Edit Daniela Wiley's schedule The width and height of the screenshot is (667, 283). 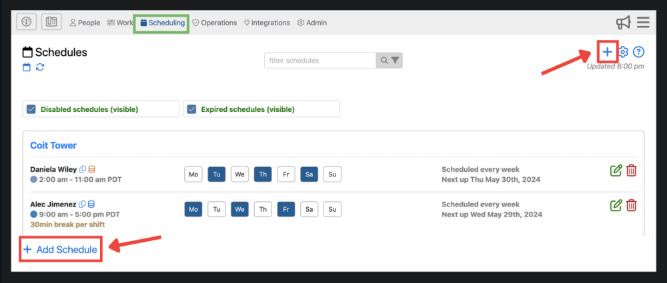[616, 170]
